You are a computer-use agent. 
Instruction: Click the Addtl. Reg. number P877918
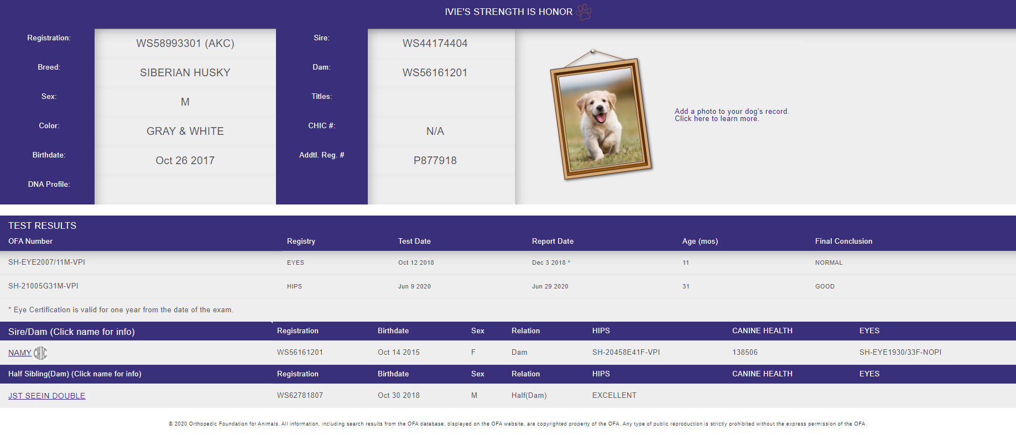[x=435, y=161]
